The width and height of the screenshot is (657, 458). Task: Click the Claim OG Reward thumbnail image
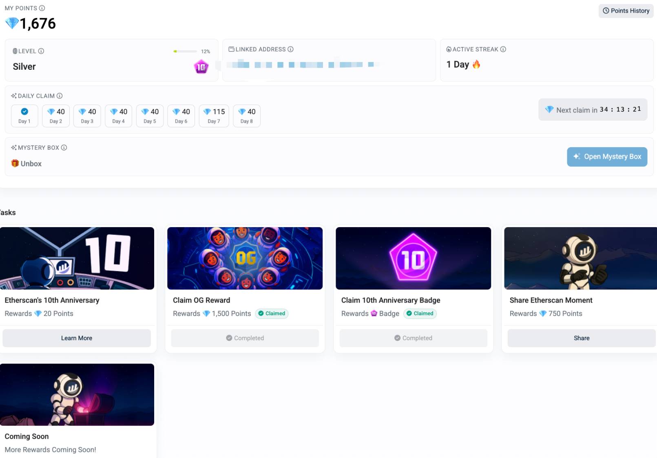[x=245, y=258]
